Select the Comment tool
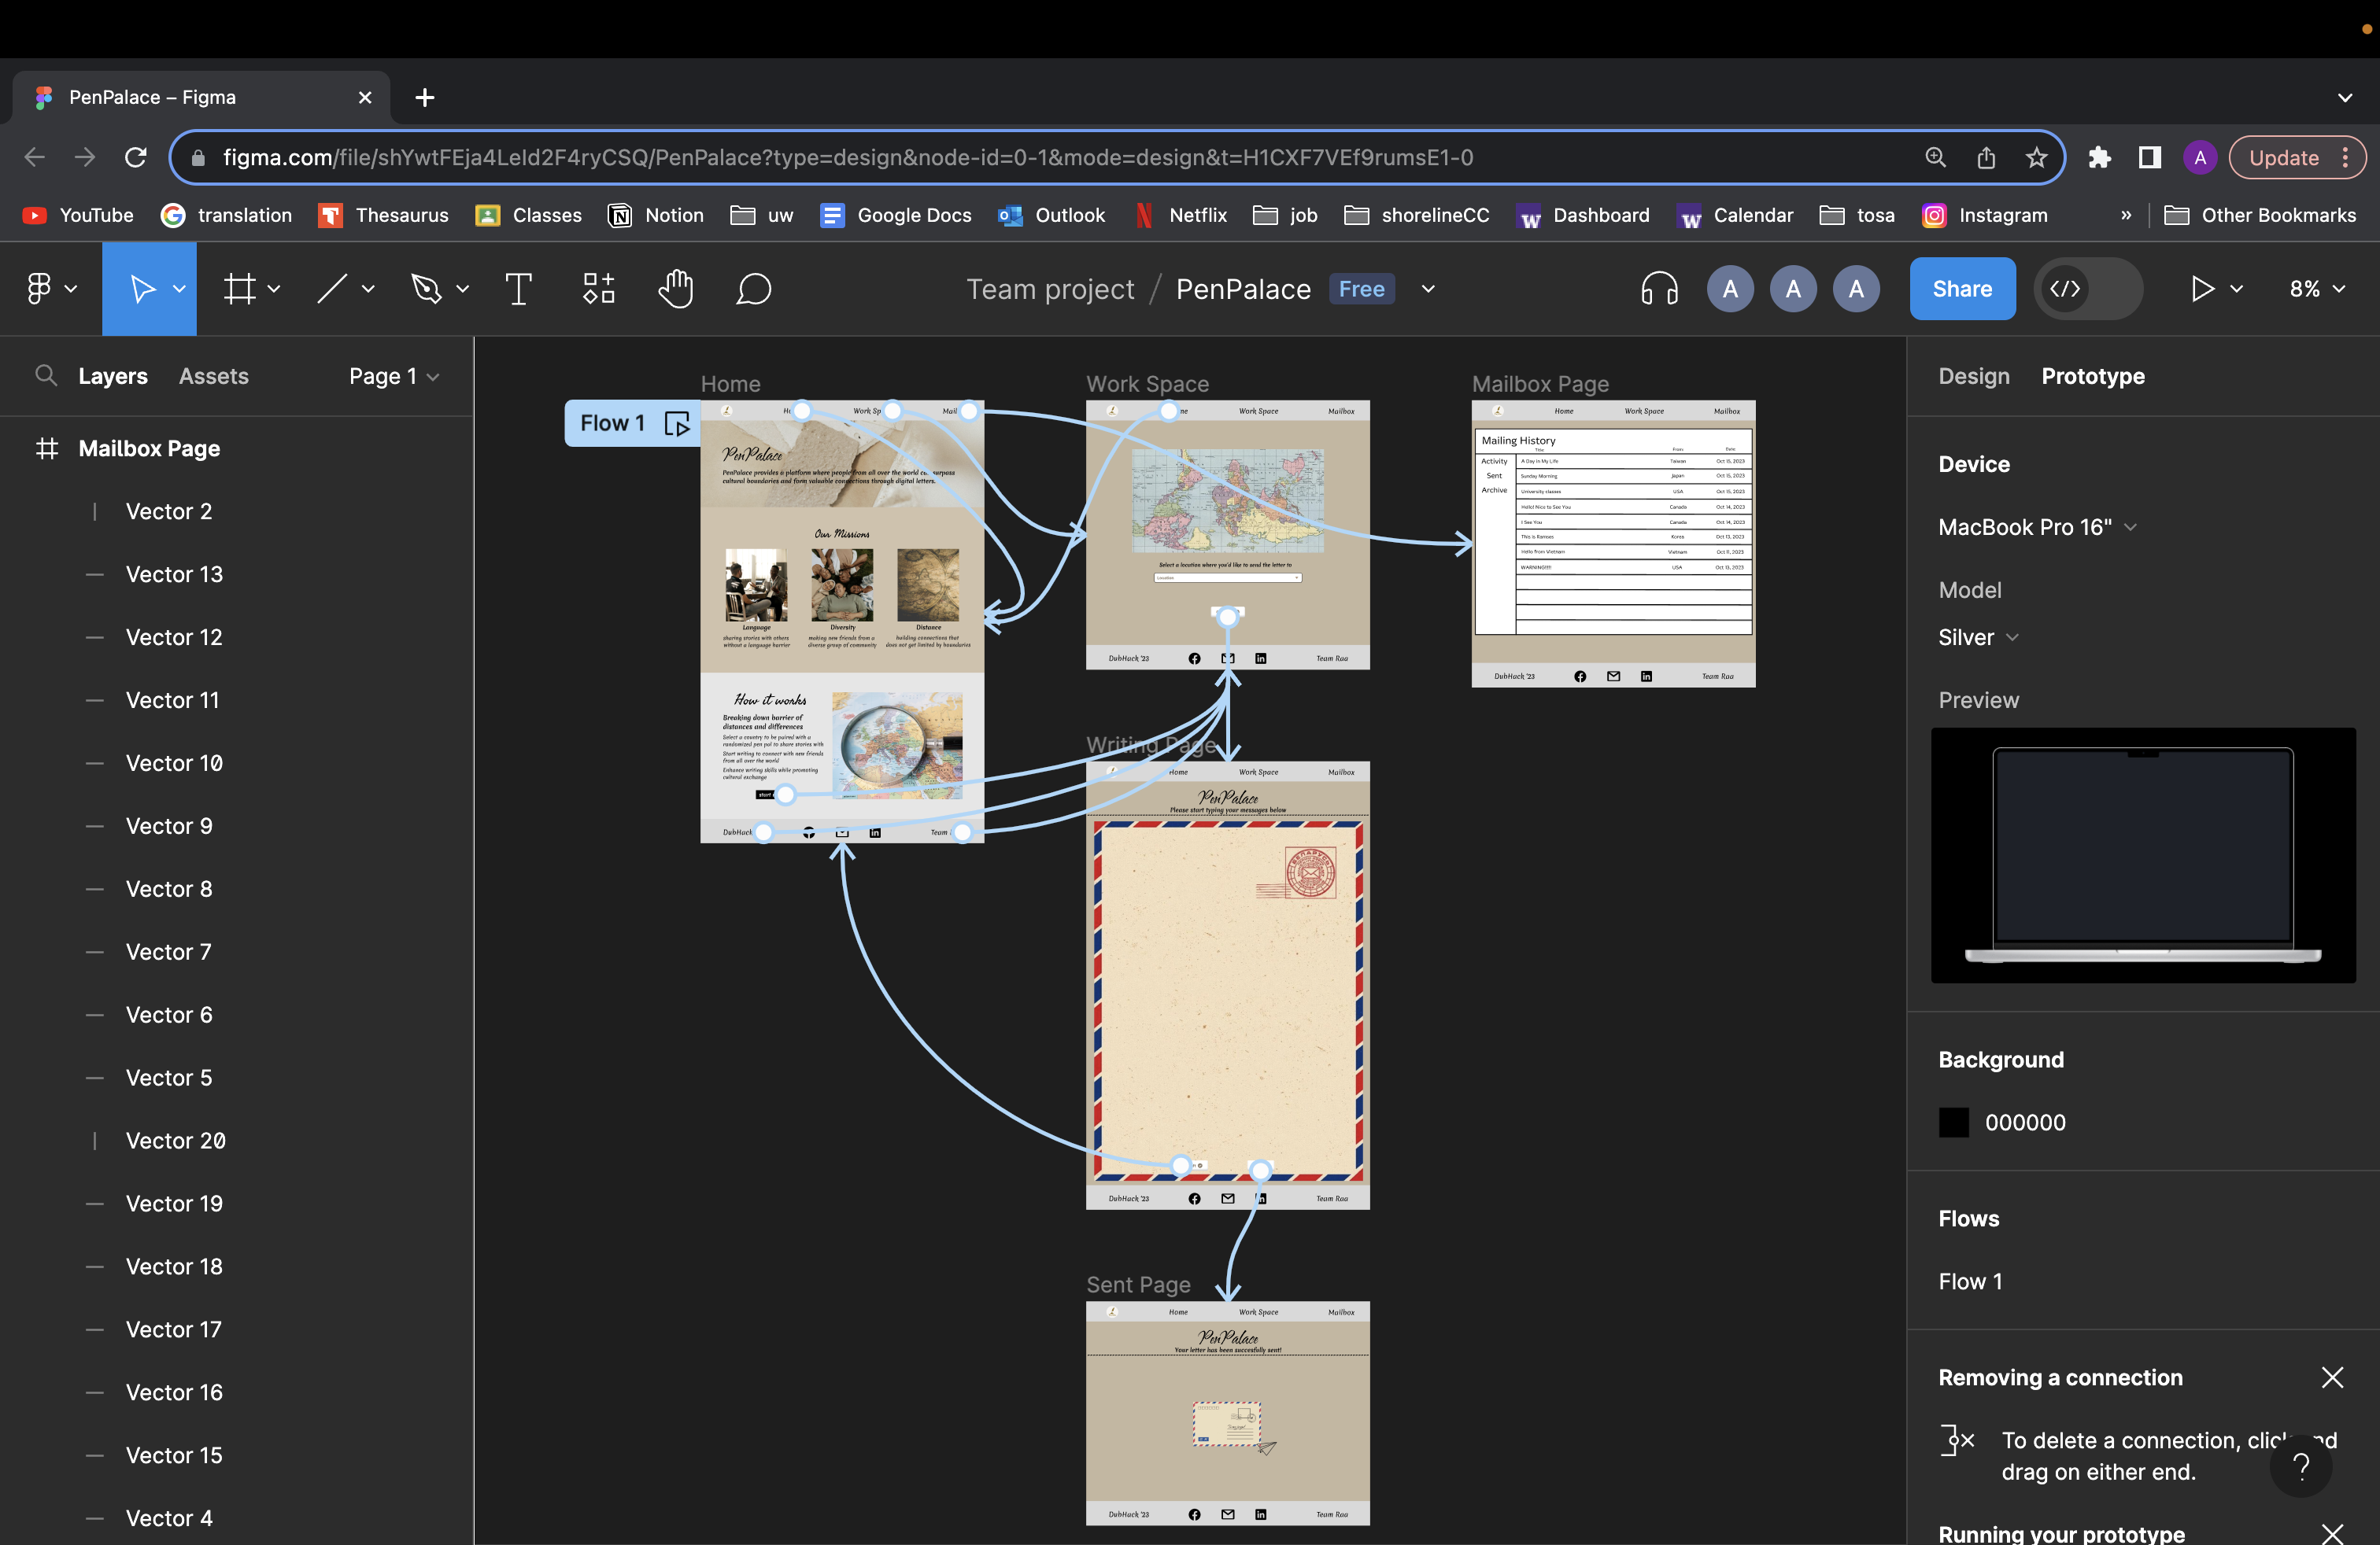 click(754, 289)
